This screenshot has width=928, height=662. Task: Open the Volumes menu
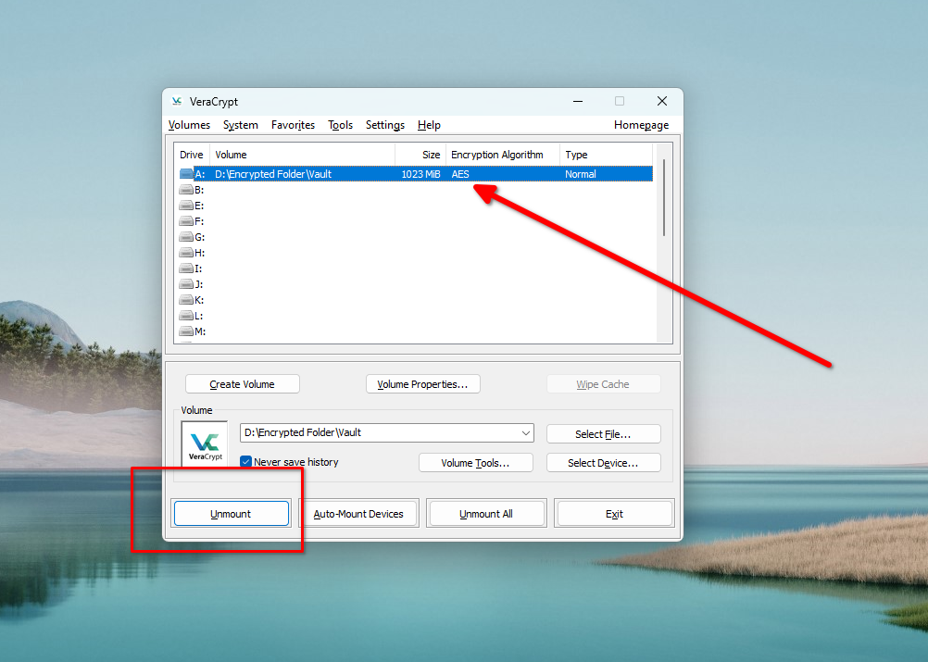pos(189,125)
